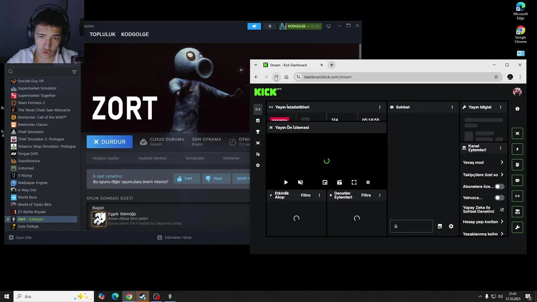The height and width of the screenshot is (302, 537).
Task: Click the Kick logo
Action: pos(267,92)
